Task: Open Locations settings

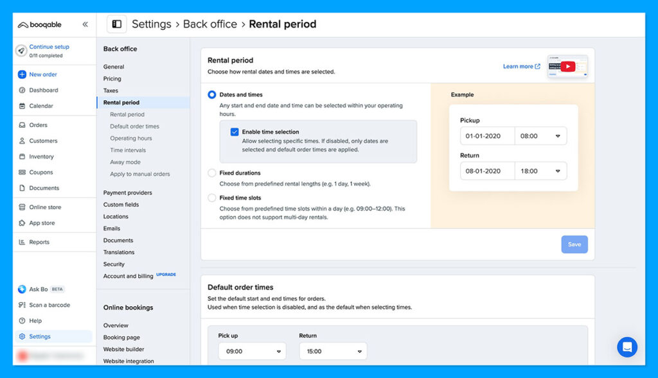Action: 116,217
